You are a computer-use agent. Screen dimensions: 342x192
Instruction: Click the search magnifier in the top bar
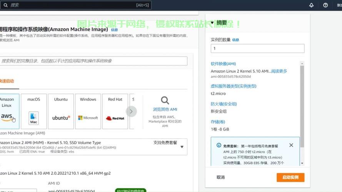tap(6, 5)
